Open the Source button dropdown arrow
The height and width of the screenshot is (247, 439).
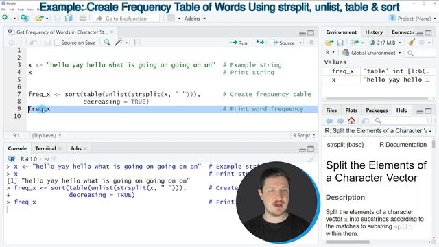(300, 43)
